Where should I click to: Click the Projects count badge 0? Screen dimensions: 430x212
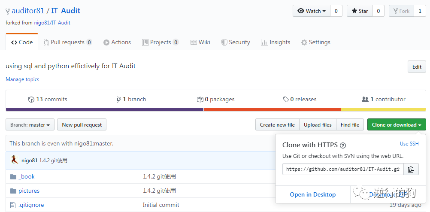[x=176, y=42]
